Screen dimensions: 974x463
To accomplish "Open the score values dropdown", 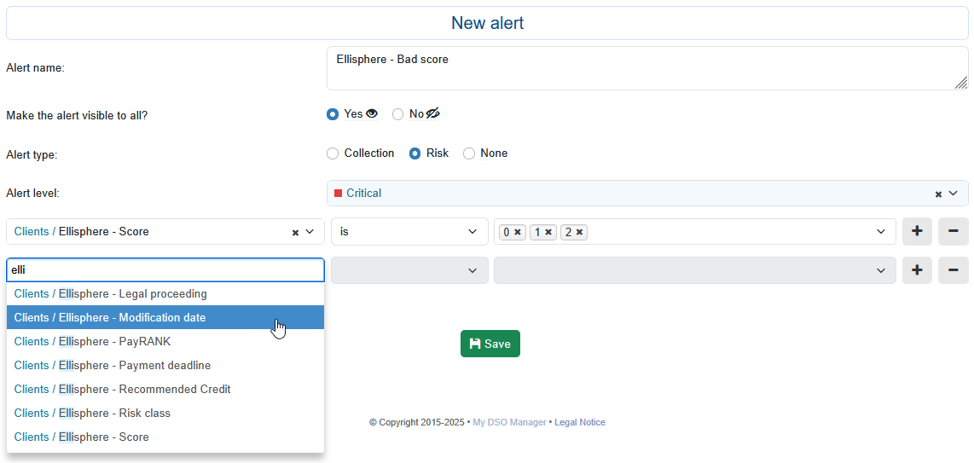I will (880, 231).
